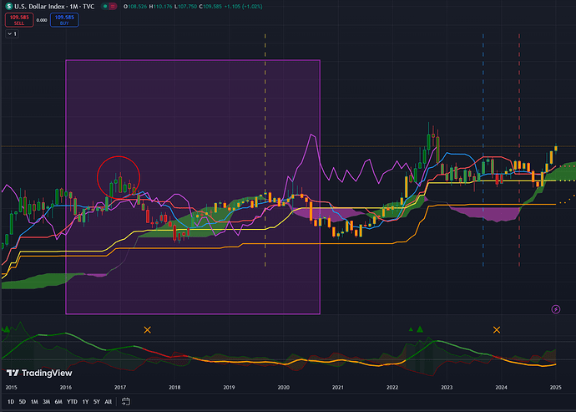
Task: Click the purple lightning bolt icon
Action: click(x=556, y=309)
